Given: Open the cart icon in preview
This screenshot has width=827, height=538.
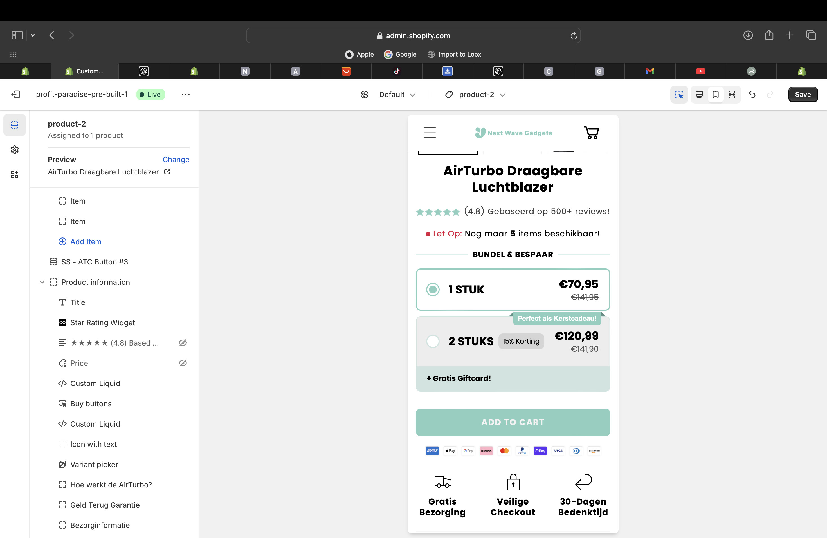Looking at the screenshot, I should pyautogui.click(x=591, y=133).
